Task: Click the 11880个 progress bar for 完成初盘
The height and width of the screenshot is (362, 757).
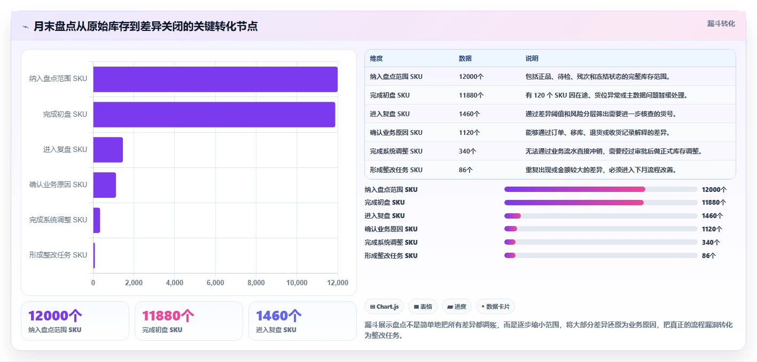Action: [601, 203]
